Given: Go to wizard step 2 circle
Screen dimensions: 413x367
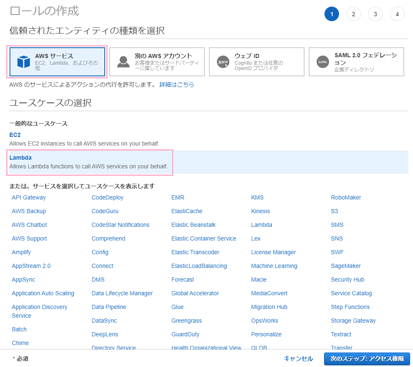Looking at the screenshot, I should point(354,14).
